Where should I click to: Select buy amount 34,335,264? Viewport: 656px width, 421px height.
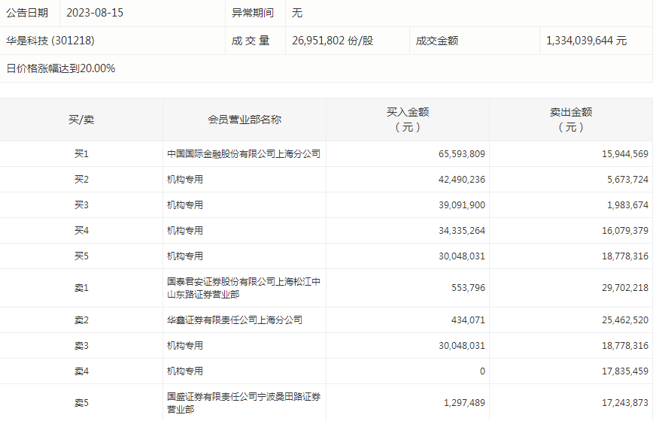click(462, 230)
